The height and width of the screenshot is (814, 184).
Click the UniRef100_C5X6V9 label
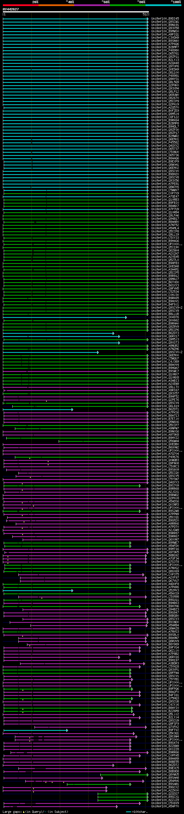pyautogui.click(x=165, y=803)
